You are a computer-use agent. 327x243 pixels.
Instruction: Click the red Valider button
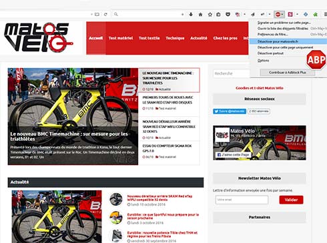(x=291, y=200)
